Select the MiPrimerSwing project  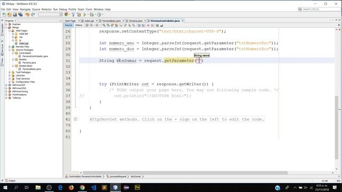[x=20, y=91]
